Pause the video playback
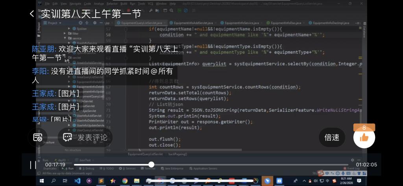The image size is (403, 186). 33,165
